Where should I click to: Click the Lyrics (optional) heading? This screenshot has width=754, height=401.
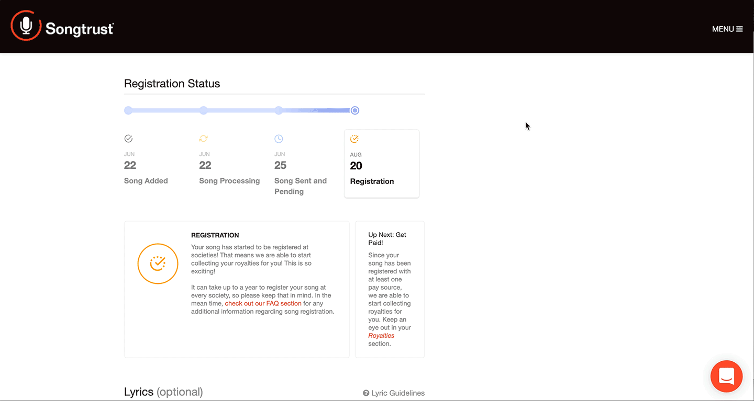(x=163, y=392)
